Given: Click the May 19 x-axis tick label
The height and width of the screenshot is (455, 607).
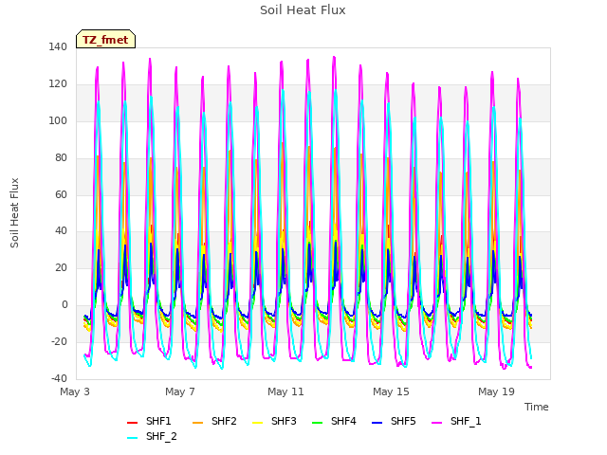Looking at the screenshot, I should 496,391.
